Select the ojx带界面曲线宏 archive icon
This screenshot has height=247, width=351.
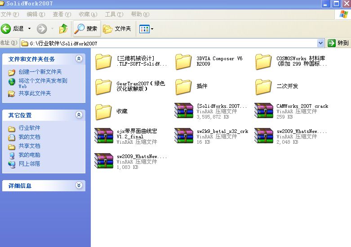(x=104, y=136)
